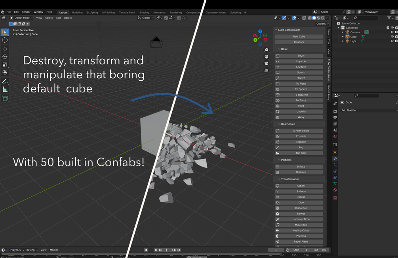The image size is (398, 258).
Task: Click the current frame number field
Action: coord(276,250)
